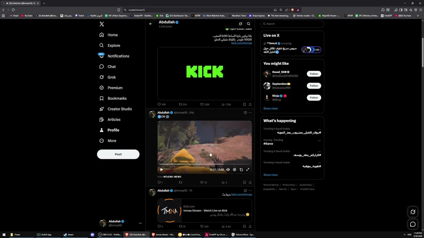Open video settings gear
The width and height of the screenshot is (424, 238).
click(x=235, y=170)
